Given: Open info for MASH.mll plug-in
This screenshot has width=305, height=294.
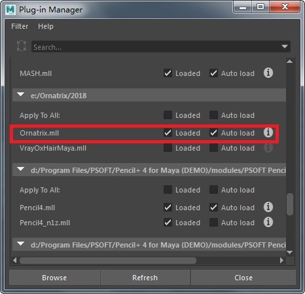Looking at the screenshot, I should pos(268,73).
